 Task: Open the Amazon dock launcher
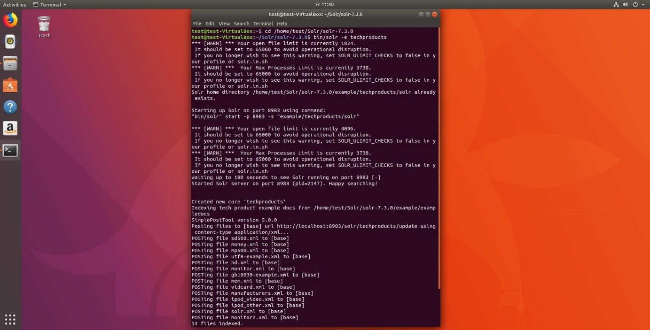10,128
